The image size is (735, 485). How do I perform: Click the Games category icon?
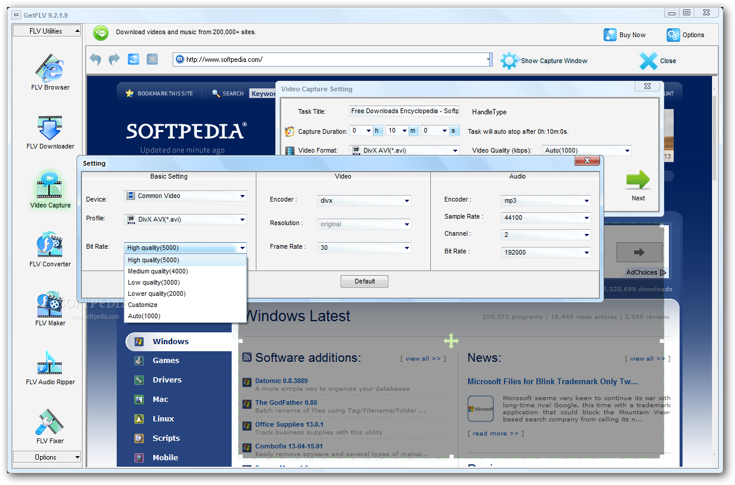tap(139, 361)
